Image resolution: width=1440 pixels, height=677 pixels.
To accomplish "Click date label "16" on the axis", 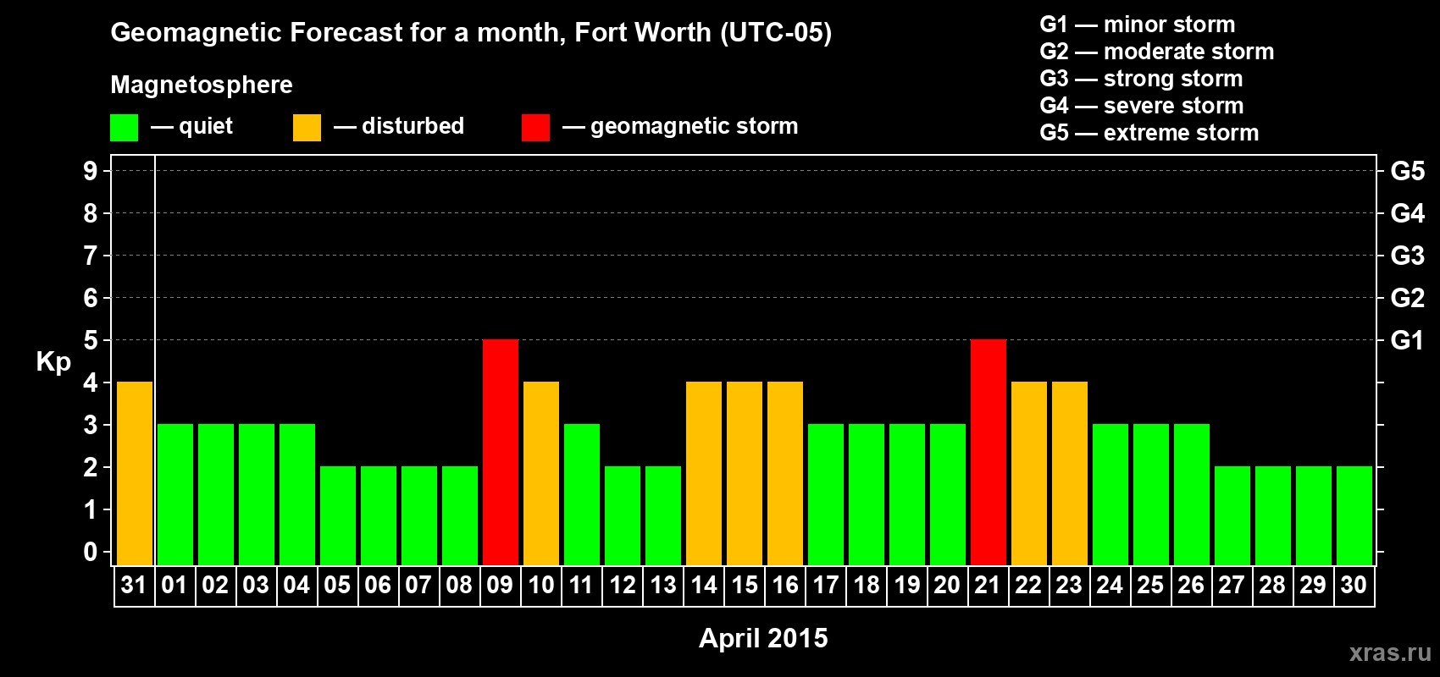I will [x=785, y=585].
